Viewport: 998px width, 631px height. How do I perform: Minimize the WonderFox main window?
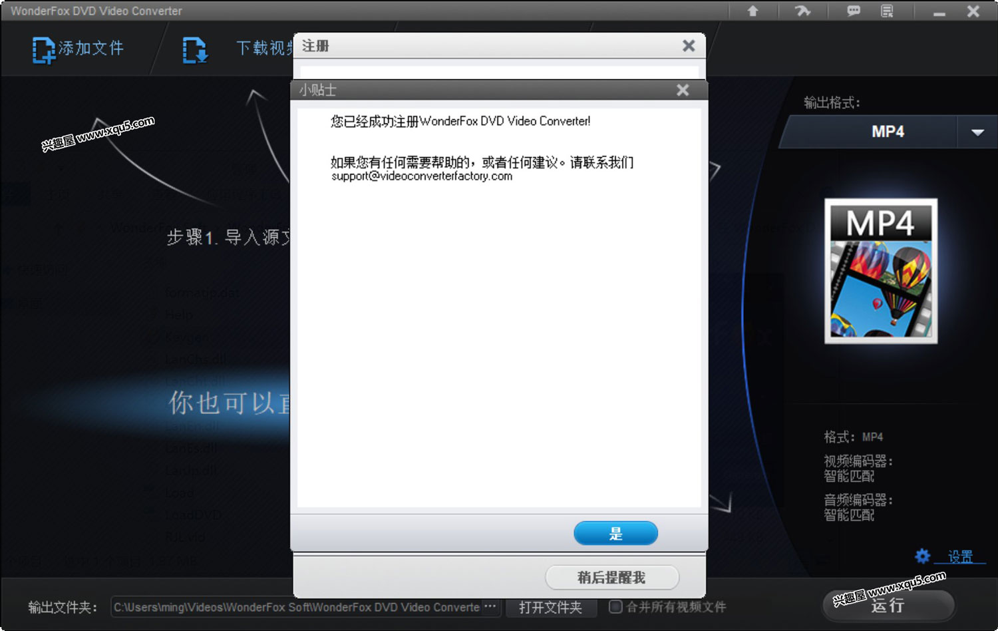(x=939, y=12)
